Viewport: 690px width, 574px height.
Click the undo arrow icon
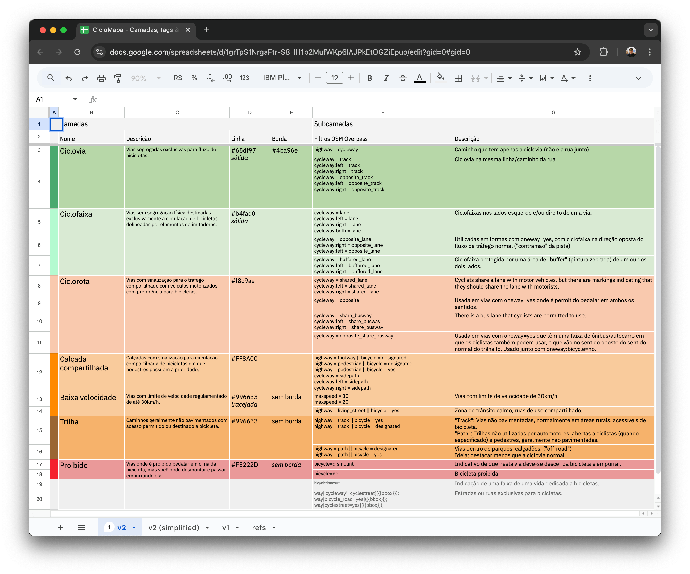point(68,78)
